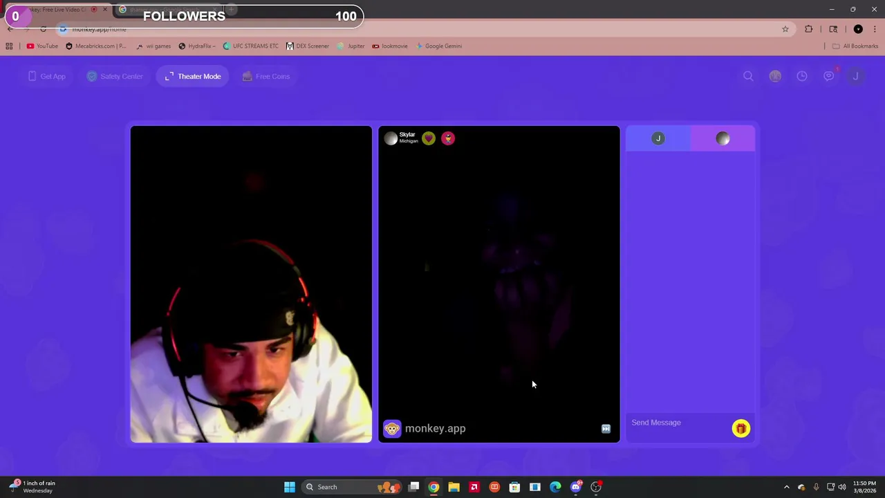Open Microsoft Store from the taskbar
This screenshot has width=885, height=498.
pyautogui.click(x=514, y=487)
